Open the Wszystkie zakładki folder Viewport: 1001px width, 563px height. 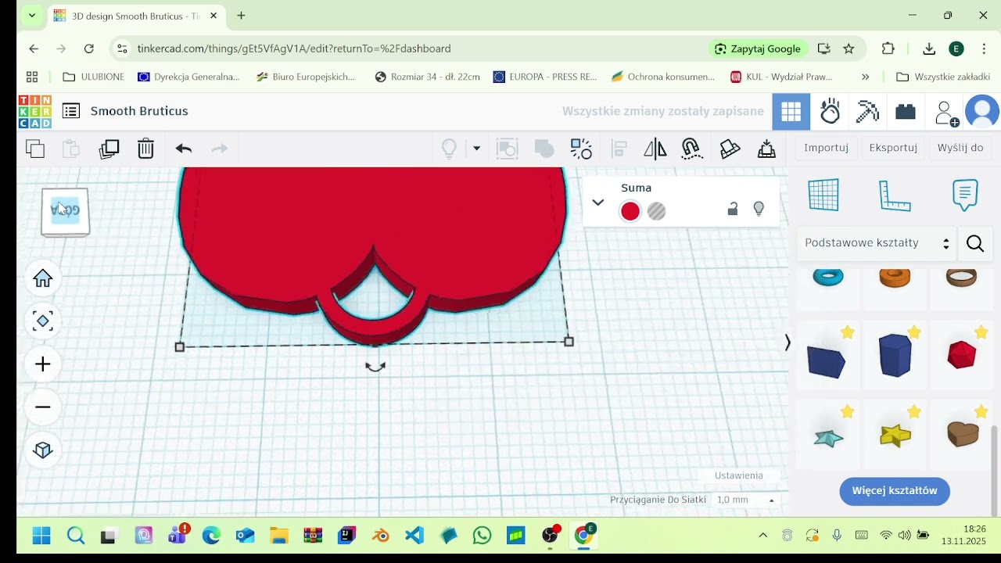click(944, 77)
